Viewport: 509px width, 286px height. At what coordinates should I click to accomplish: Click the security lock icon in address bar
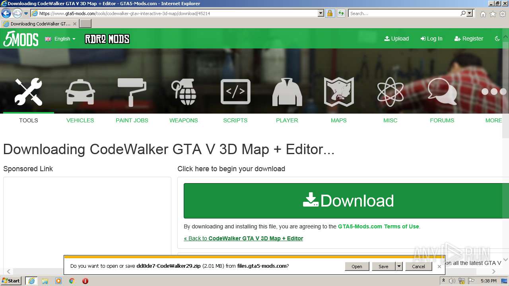(x=330, y=13)
